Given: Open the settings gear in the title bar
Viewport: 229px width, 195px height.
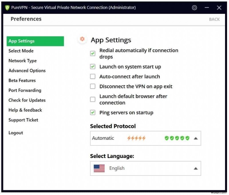Looking at the screenshot, I should [194, 8].
